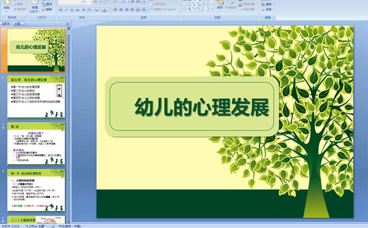Expand the shapes gallery more arrow
The width and height of the screenshot is (368, 228).
(212, 9)
